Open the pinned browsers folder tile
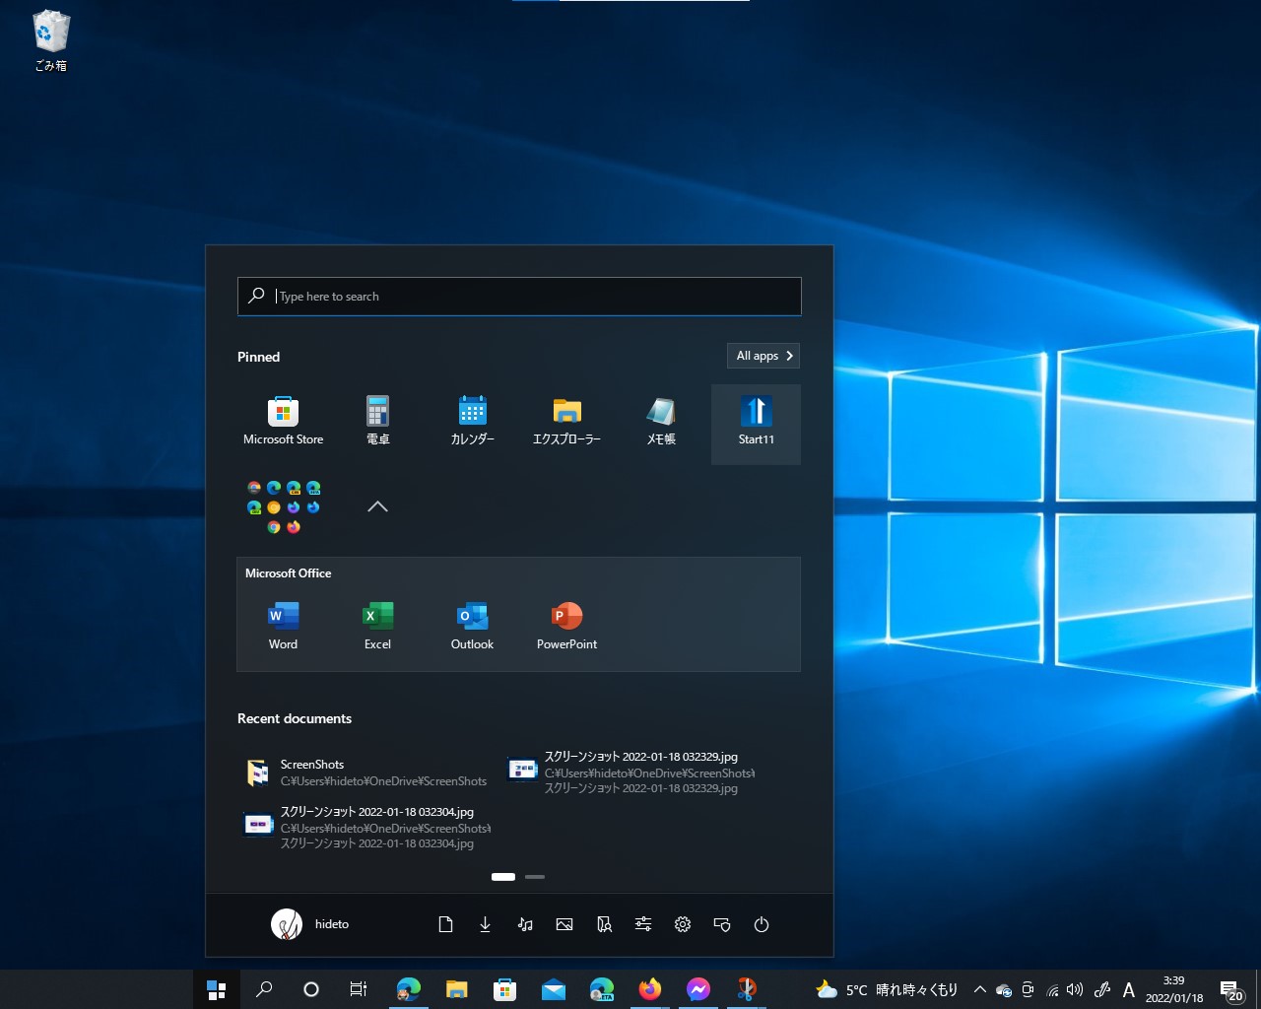This screenshot has height=1009, width=1261. [284, 506]
